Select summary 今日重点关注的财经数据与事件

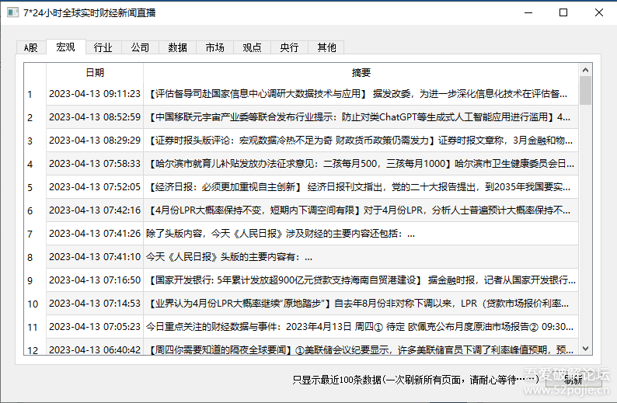coord(361,327)
